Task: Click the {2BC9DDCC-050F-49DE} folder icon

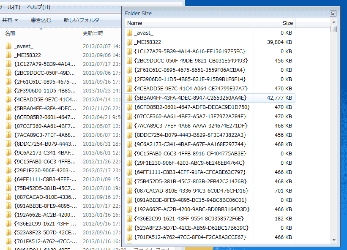Action: [x=130, y=60]
